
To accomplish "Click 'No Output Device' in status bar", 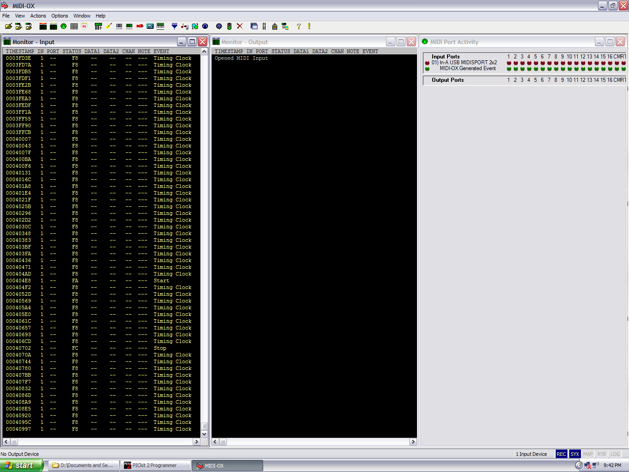I will 20,454.
